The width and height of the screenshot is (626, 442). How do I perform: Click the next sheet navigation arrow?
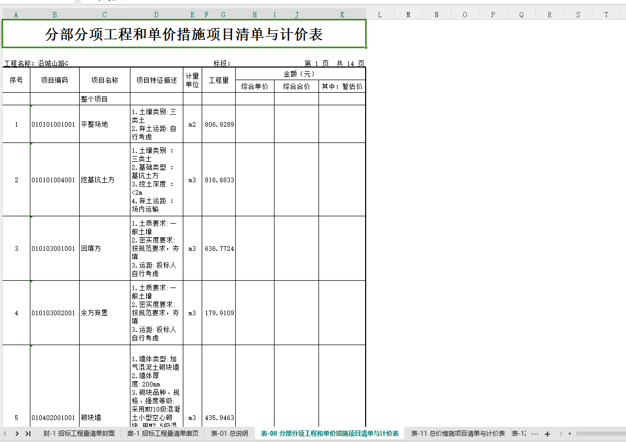pos(17,433)
